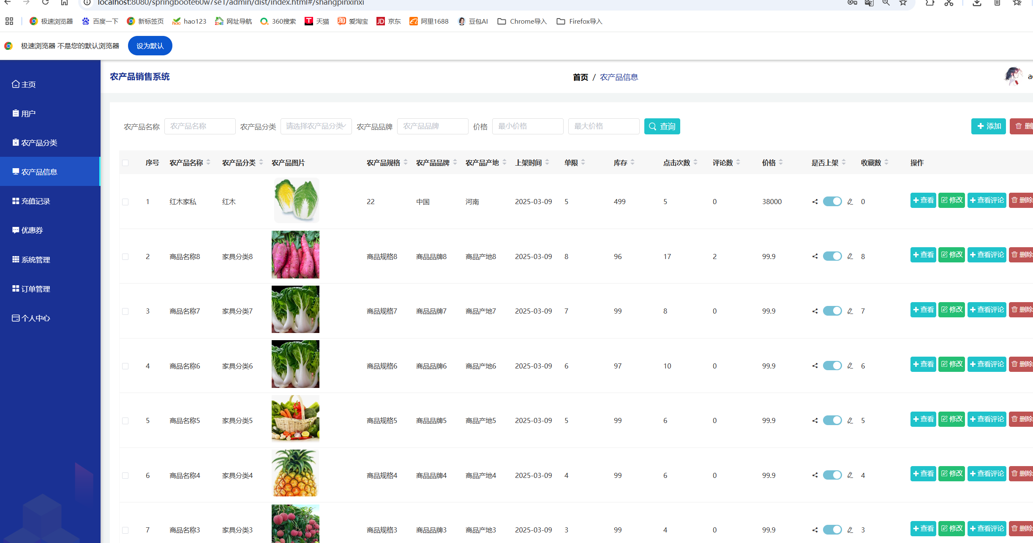Open the 豆包AI bookmark
Image resolution: width=1033 pixels, height=543 pixels.
(473, 21)
